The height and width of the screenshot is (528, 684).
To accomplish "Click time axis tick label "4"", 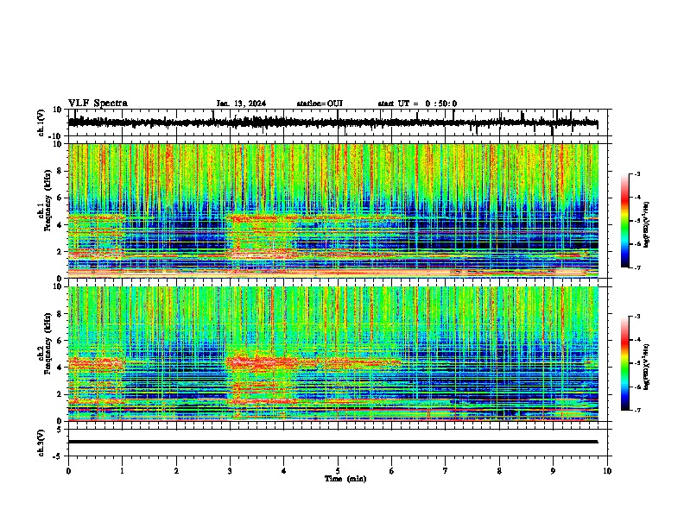I will click(x=284, y=471).
